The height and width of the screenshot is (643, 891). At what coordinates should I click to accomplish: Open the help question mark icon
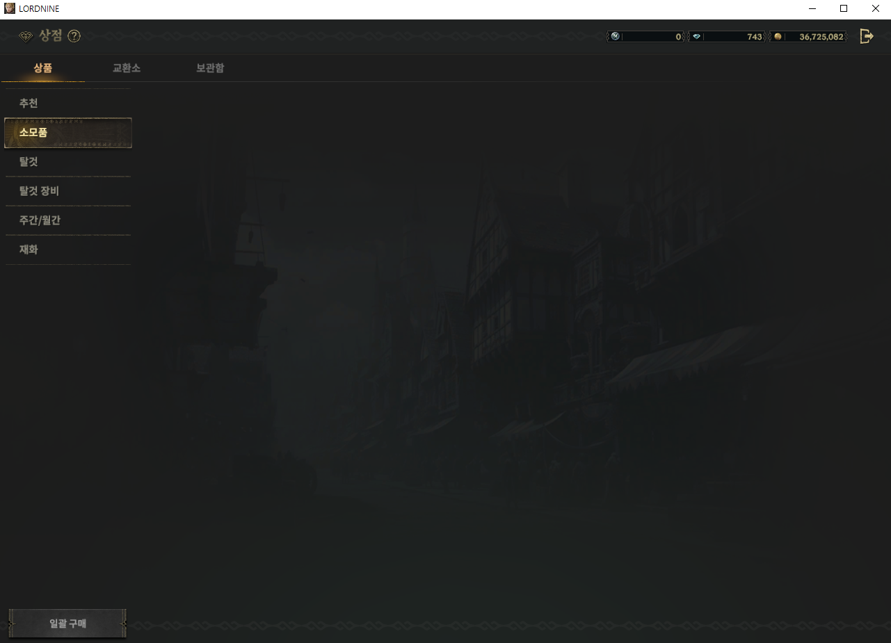[x=74, y=36]
